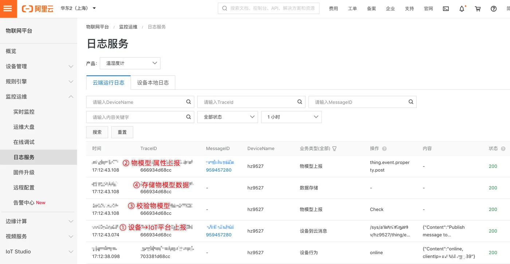Click the 数据存储 business type cell

pos(309,188)
